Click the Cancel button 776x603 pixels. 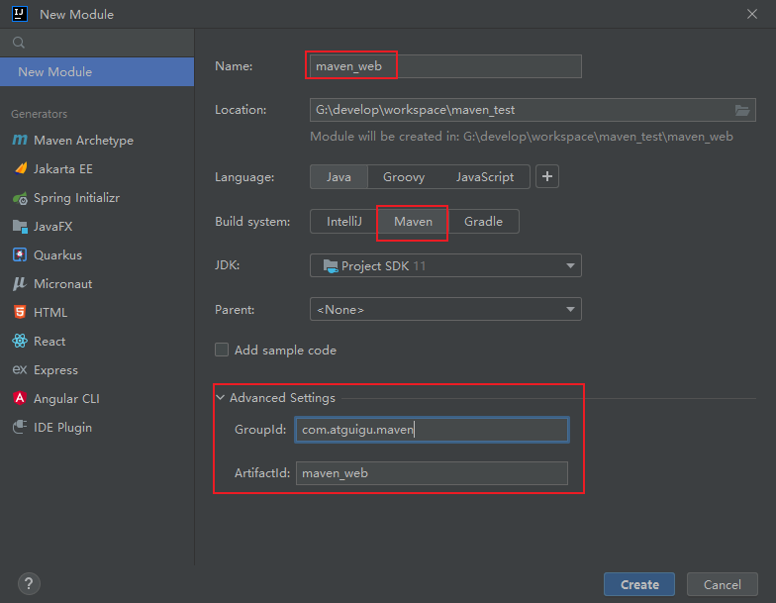point(723,584)
